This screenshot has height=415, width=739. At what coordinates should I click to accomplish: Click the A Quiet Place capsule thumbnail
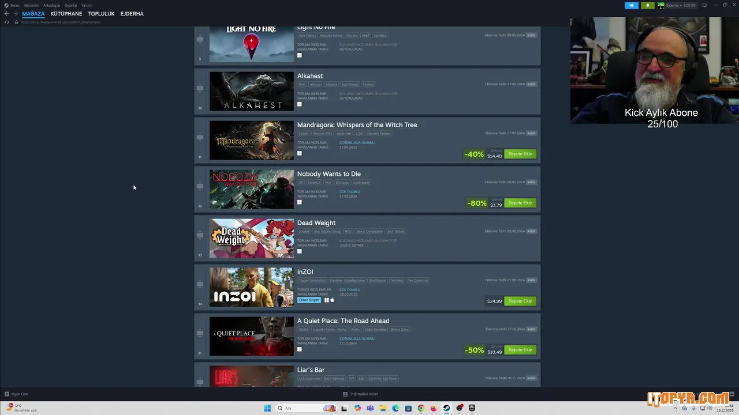tap(252, 336)
